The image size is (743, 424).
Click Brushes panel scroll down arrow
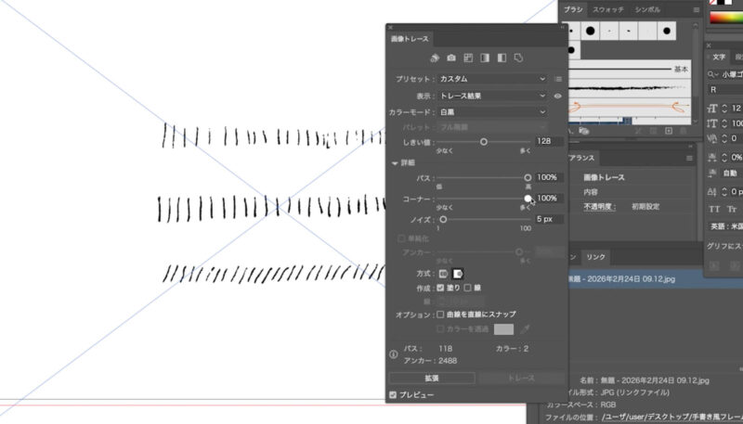[x=695, y=121]
